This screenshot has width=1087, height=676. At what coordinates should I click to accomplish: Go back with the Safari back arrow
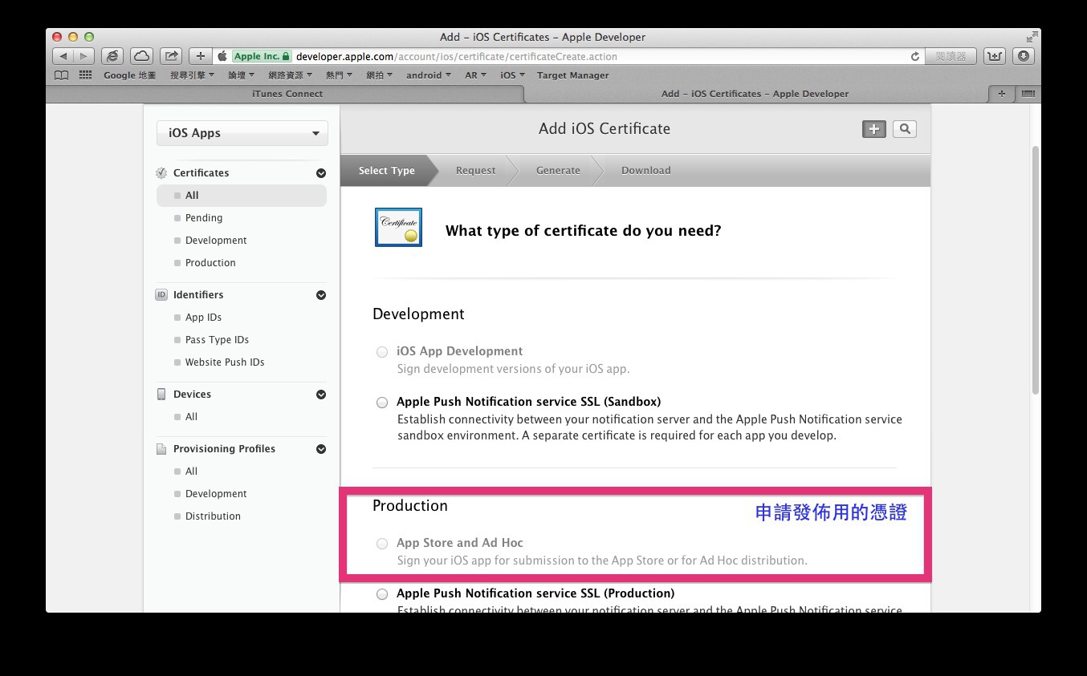pyautogui.click(x=63, y=56)
